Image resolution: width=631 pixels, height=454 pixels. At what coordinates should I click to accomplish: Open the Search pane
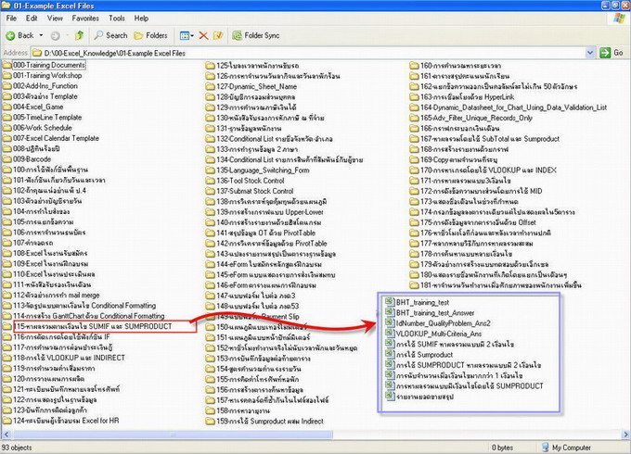point(110,35)
